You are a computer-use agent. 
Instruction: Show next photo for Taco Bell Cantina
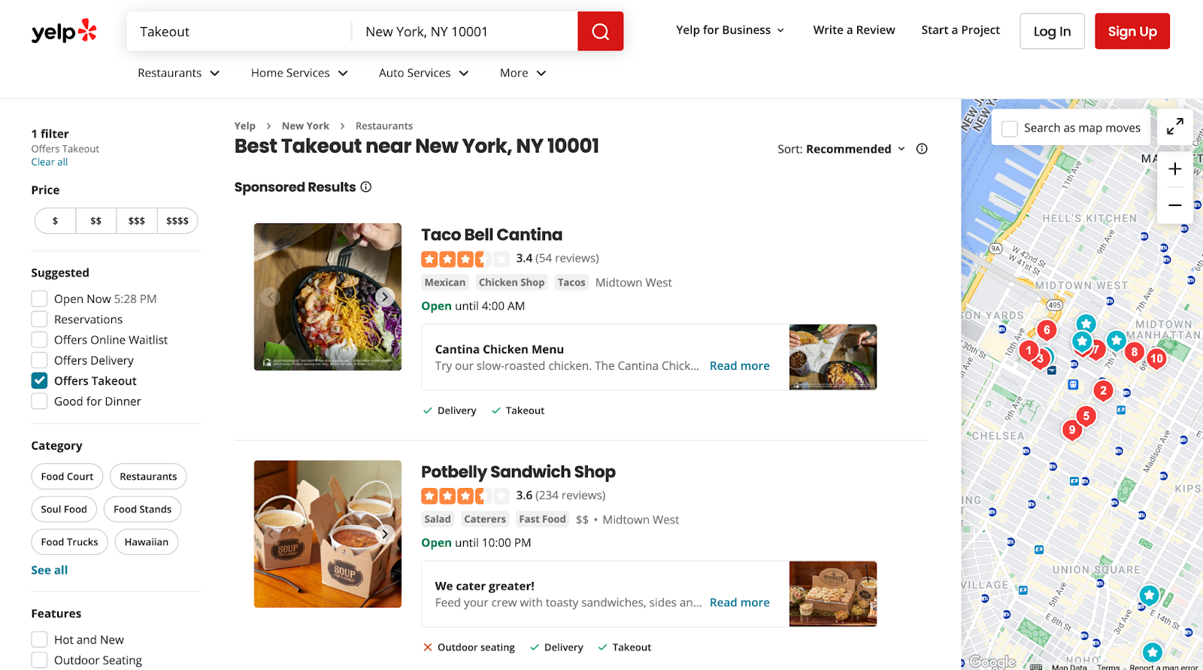coord(385,296)
